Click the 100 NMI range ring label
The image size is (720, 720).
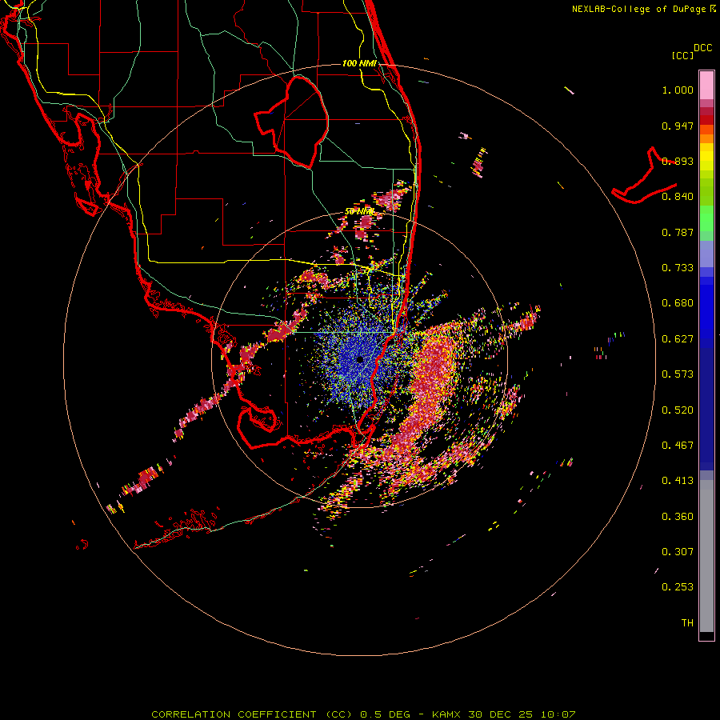click(359, 63)
